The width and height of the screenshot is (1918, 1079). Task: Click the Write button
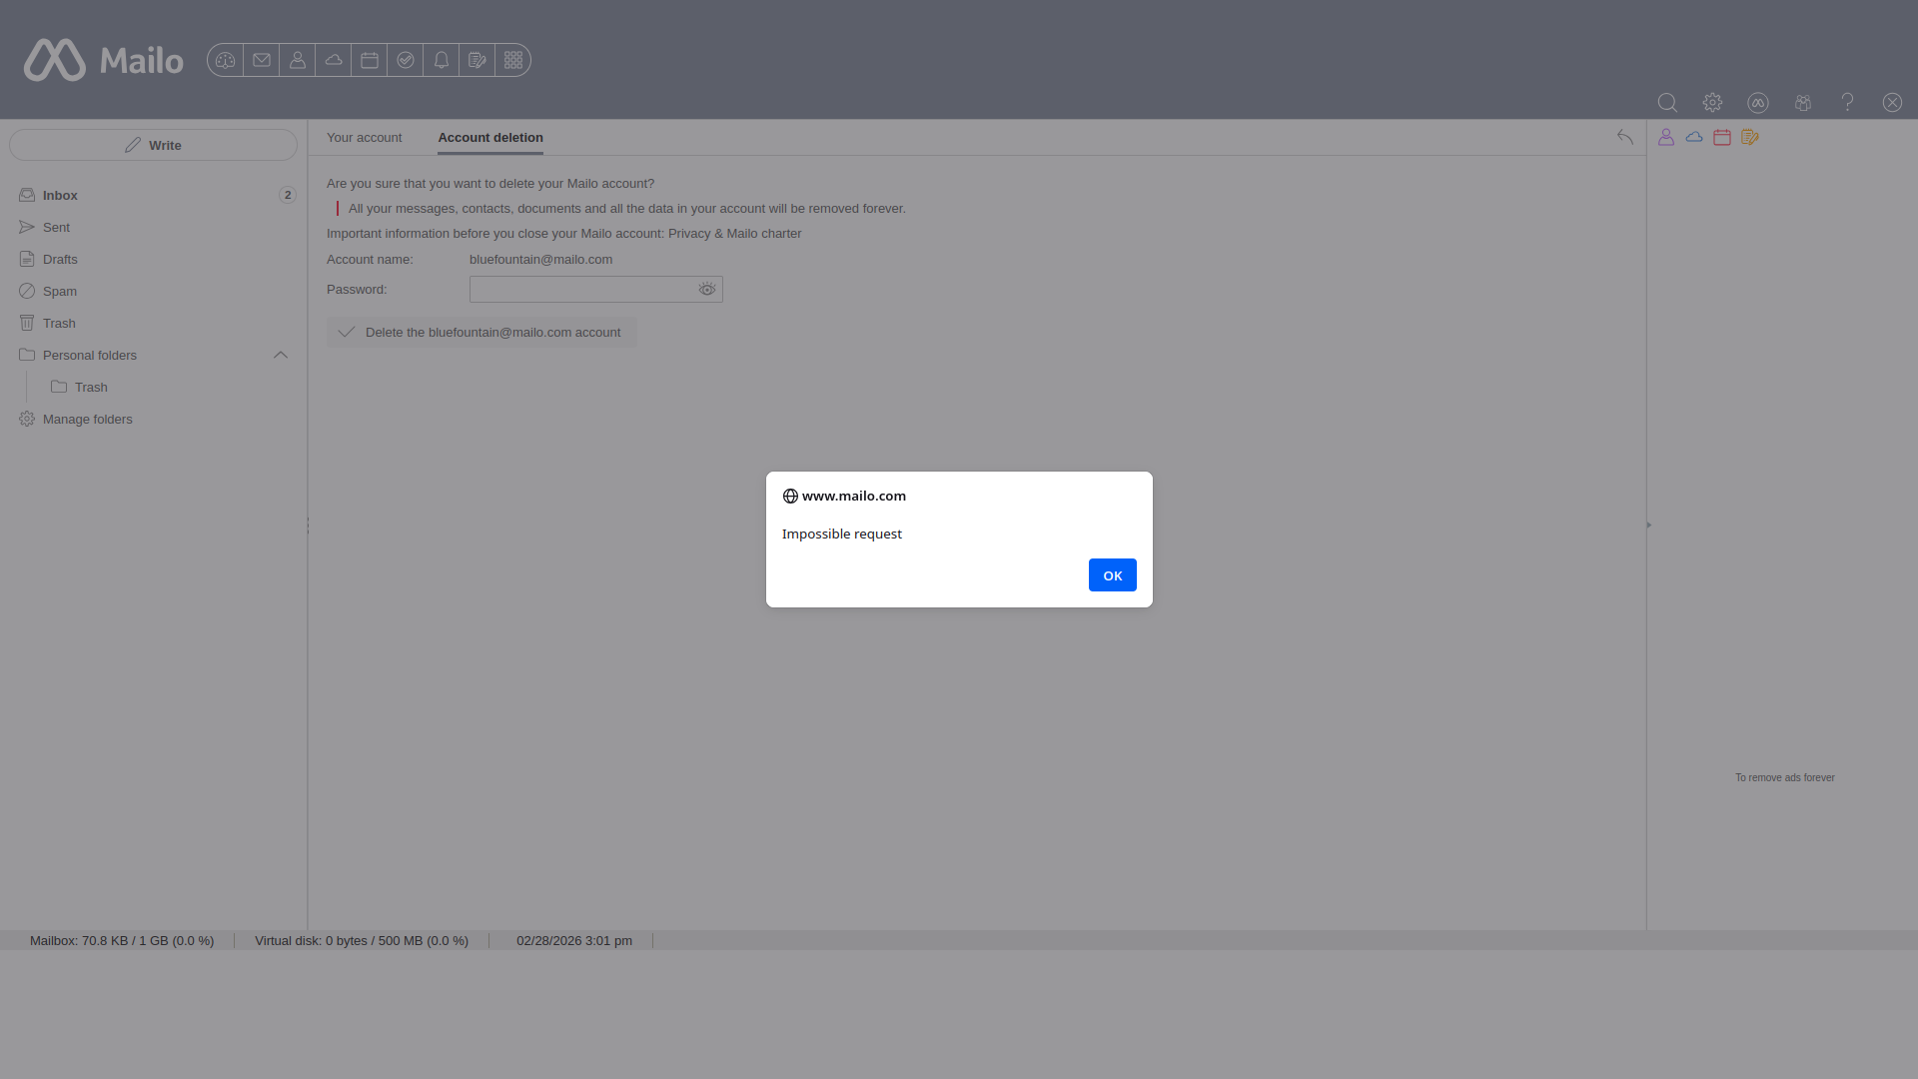(x=153, y=146)
